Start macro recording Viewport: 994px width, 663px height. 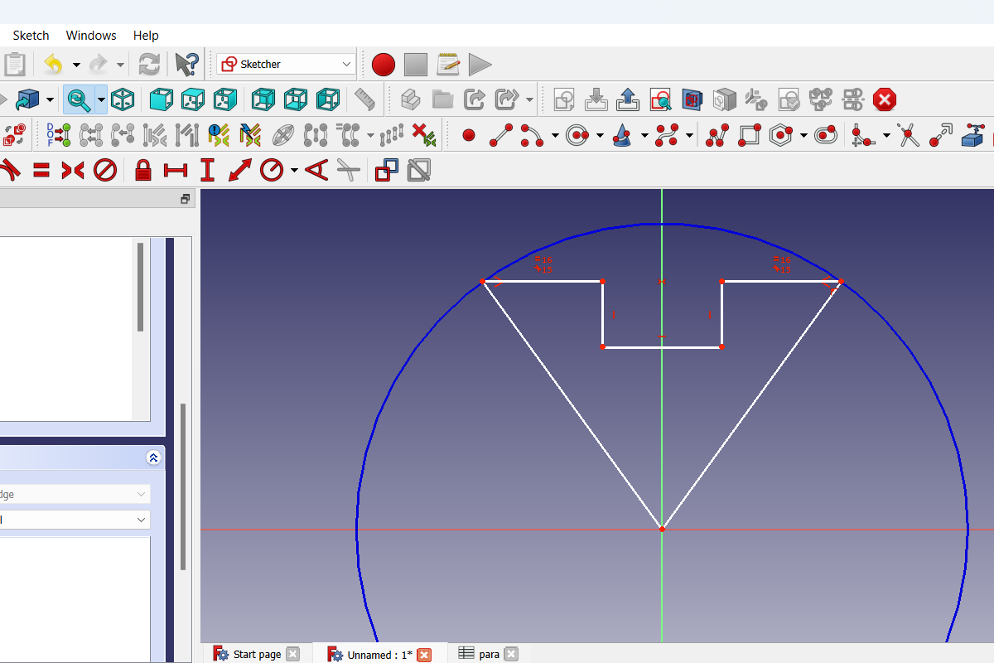383,64
